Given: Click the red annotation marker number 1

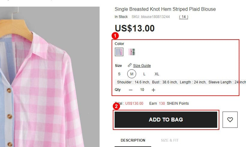Looking at the screenshot, I should point(115,36).
